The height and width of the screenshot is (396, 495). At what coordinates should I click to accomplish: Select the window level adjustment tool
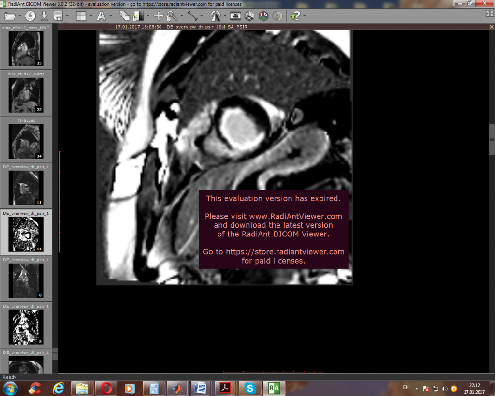pyautogui.click(x=139, y=16)
